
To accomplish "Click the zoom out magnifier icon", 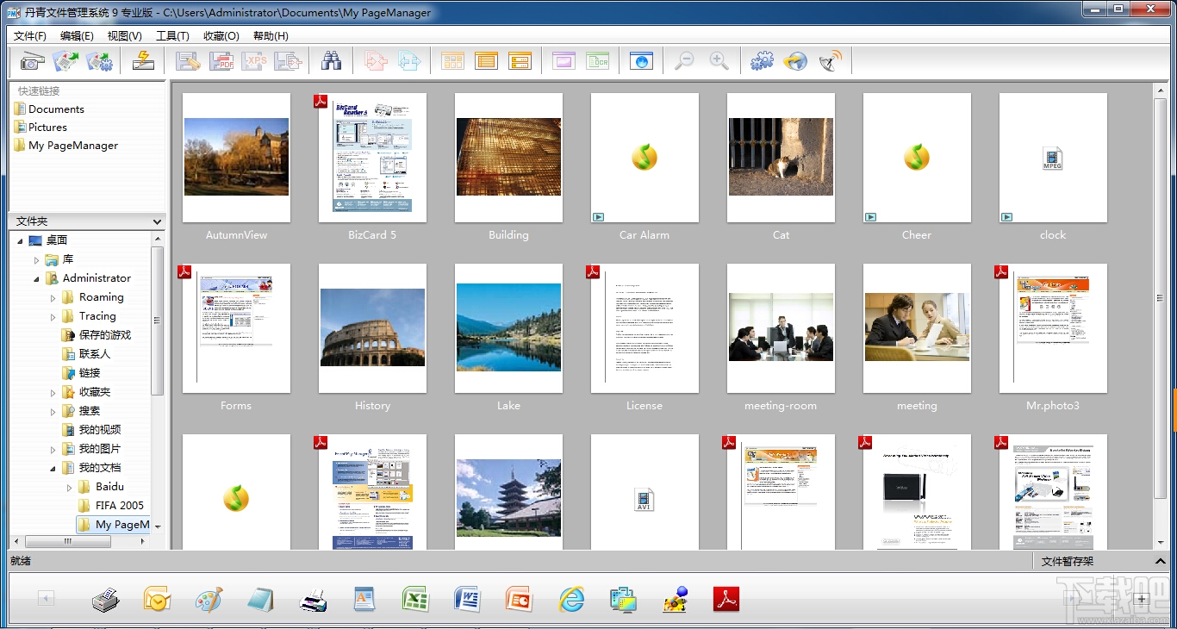I will click(x=684, y=61).
